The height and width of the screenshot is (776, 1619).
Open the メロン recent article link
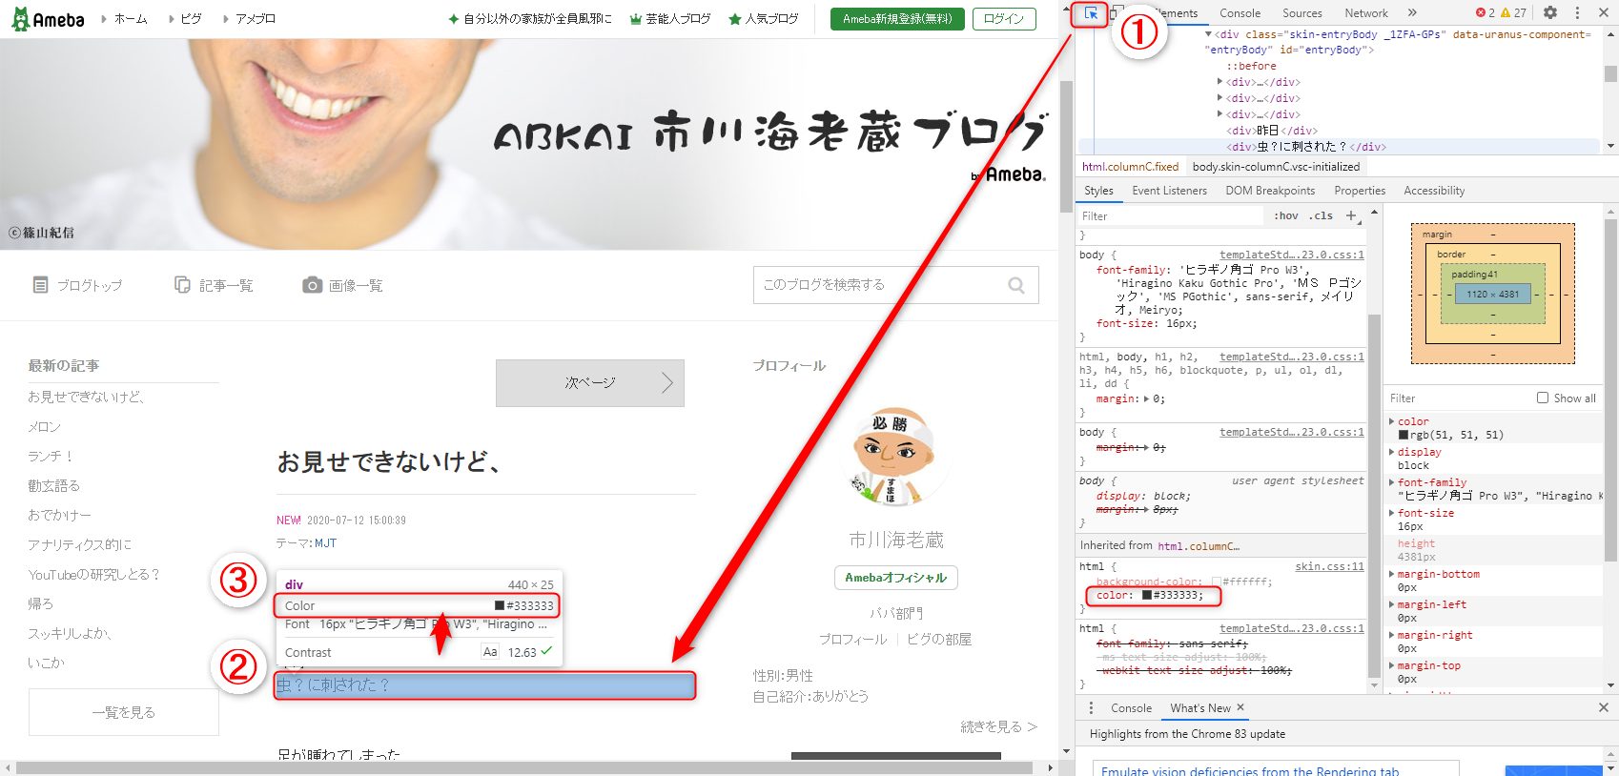[44, 427]
